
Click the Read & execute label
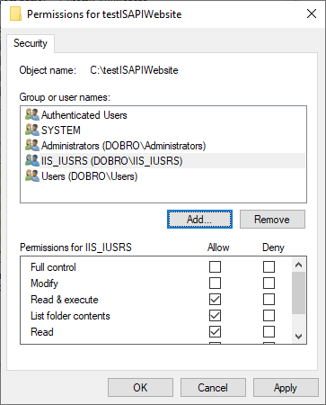pyautogui.click(x=65, y=300)
